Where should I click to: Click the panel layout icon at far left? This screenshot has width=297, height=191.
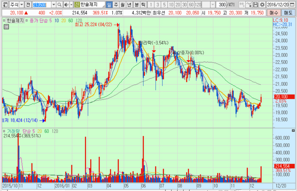4,4
